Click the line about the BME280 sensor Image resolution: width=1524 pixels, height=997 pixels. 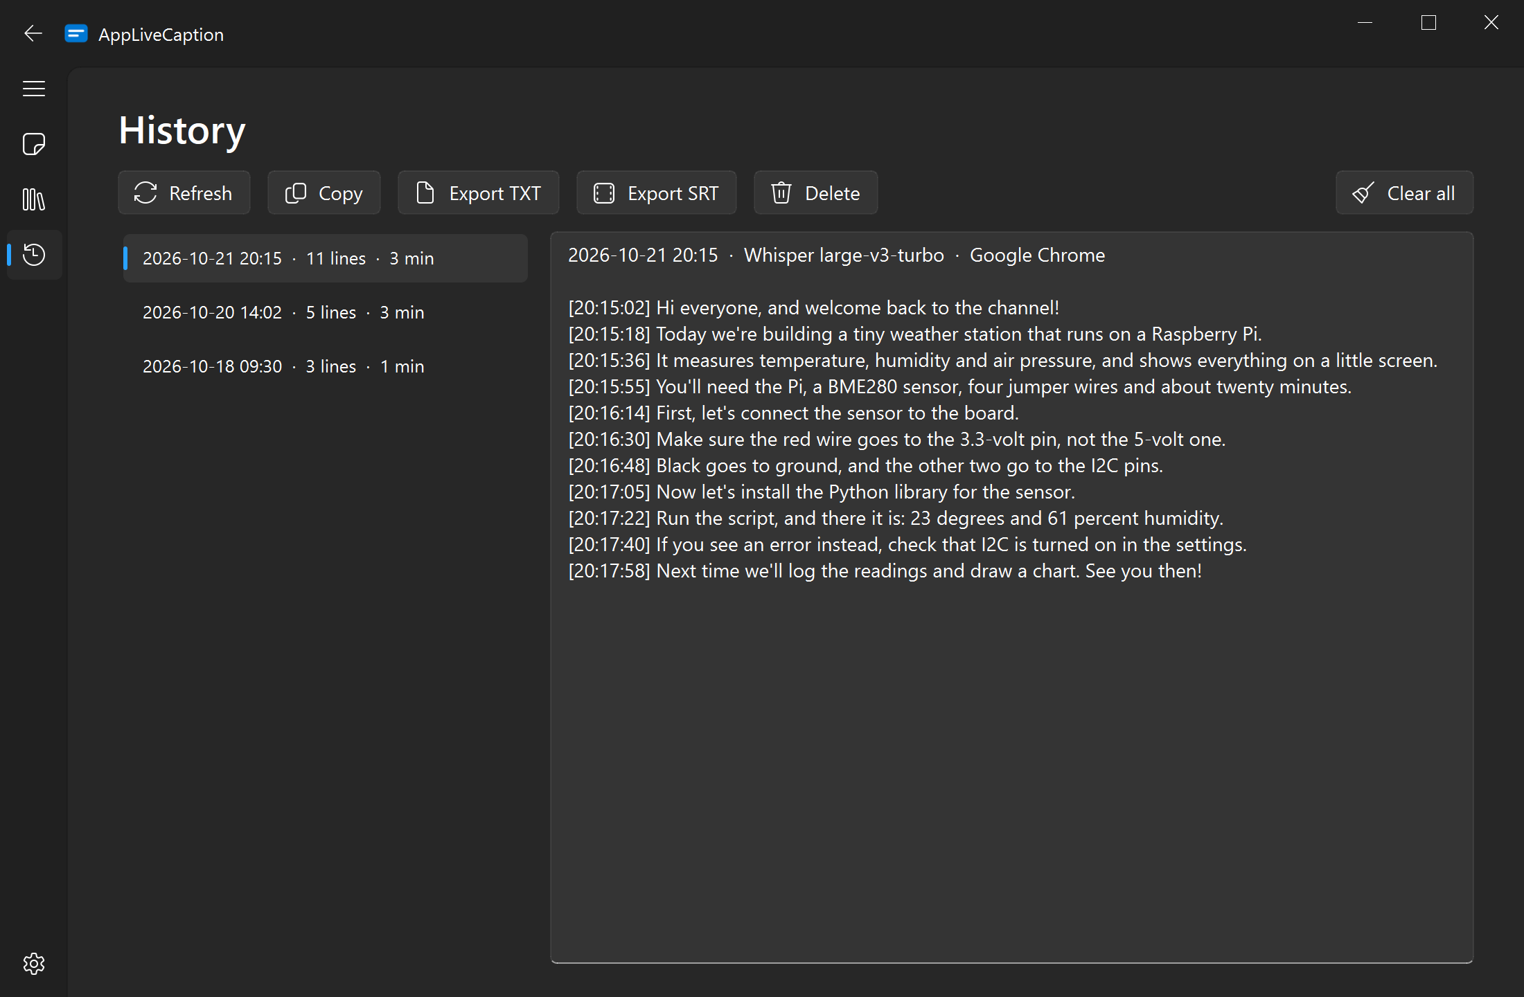(x=959, y=386)
